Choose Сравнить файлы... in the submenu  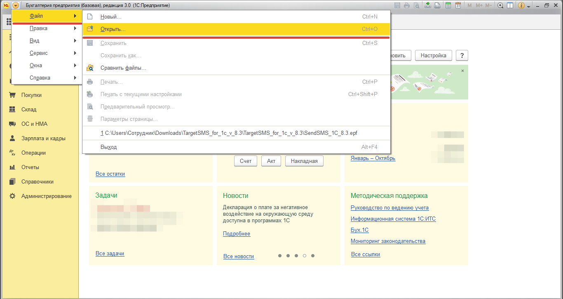tap(236, 68)
